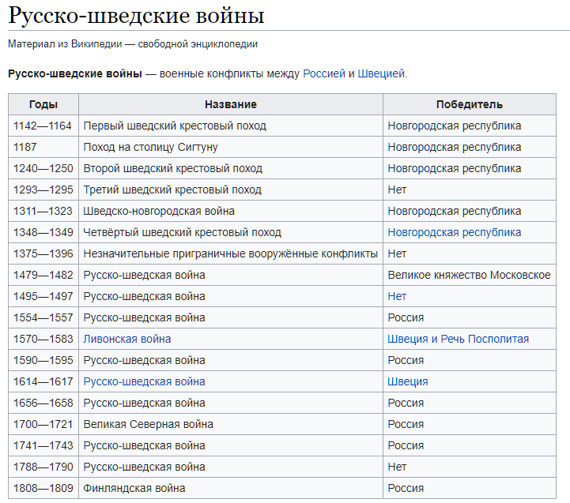Open the 'Россией' link in intro sentence
Image resolution: width=570 pixels, height=503 pixels.
point(324,73)
